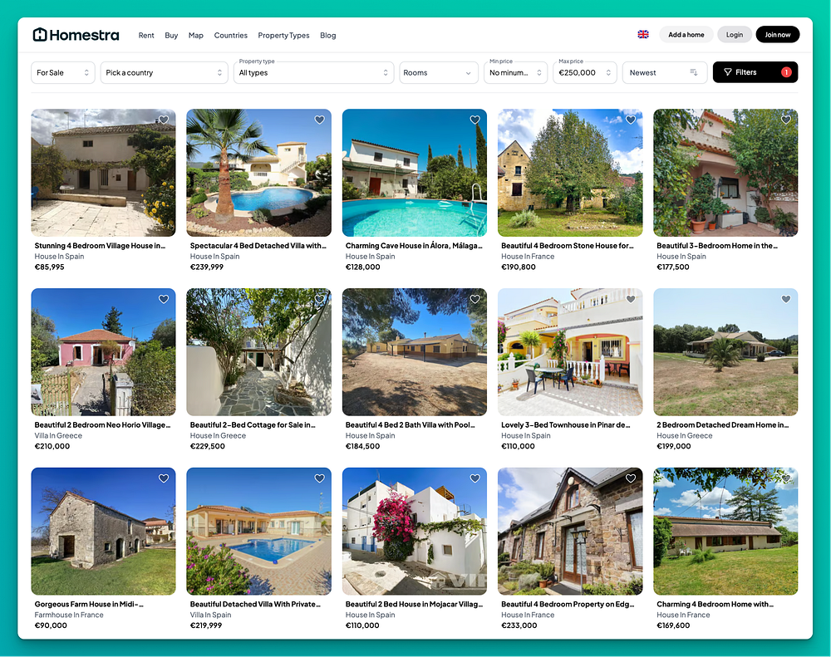Like the Lovely 3-Bed Townhouse in Pinar
The image size is (831, 657).
631,299
